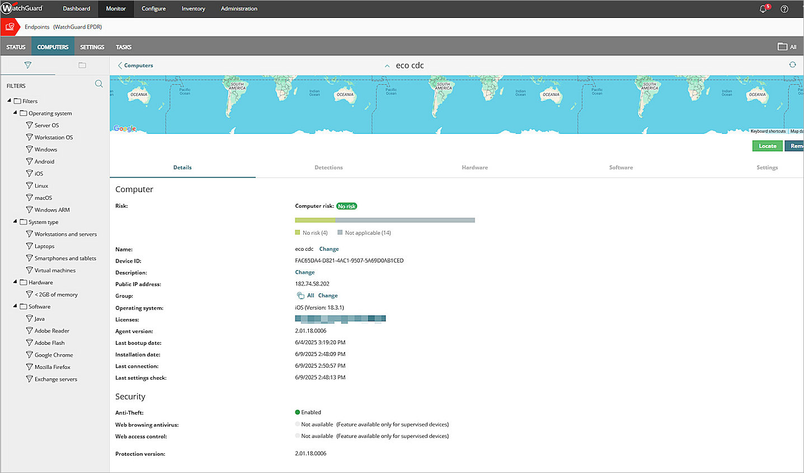Image resolution: width=804 pixels, height=473 pixels.
Task: Open the Monitor menu
Action: pyautogui.click(x=116, y=8)
